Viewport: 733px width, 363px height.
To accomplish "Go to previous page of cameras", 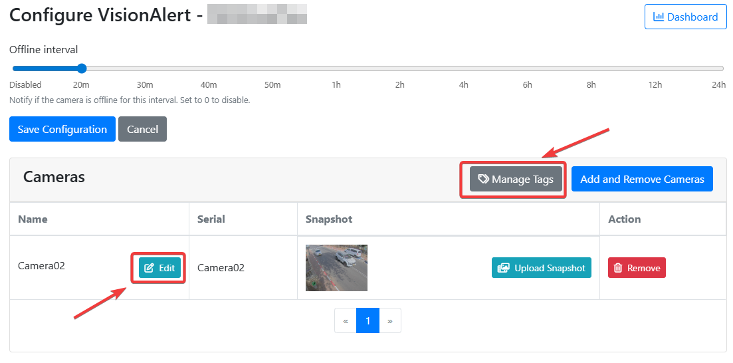I will (x=346, y=320).
